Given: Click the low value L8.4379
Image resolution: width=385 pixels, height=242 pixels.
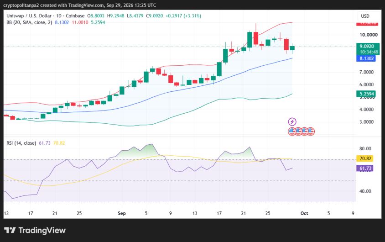Looking at the screenshot, I should pyautogui.click(x=135, y=16).
